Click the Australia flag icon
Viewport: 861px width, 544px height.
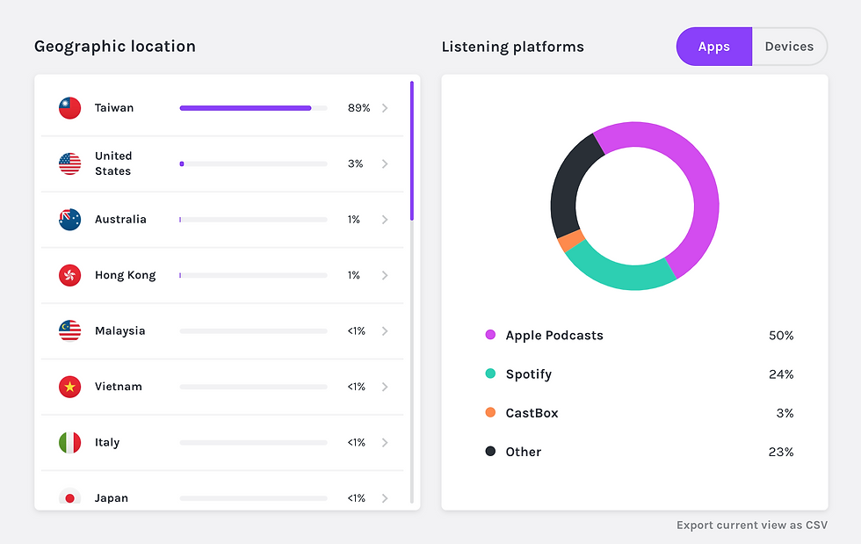pos(69,220)
